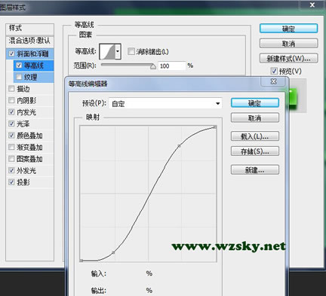The image size is (326, 296).
Task: Click 确定 in the contour editor
Action: pyautogui.click(x=255, y=103)
